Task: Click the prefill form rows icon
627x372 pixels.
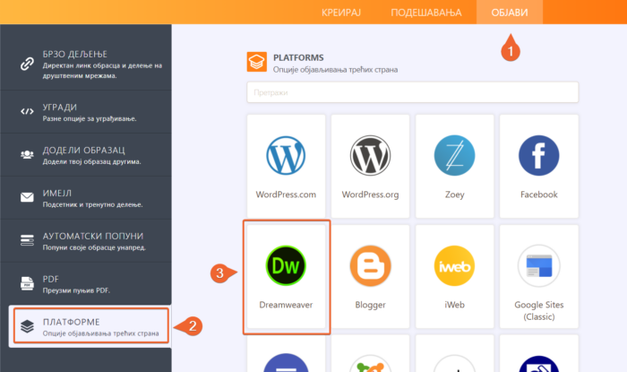Action: pyautogui.click(x=27, y=240)
